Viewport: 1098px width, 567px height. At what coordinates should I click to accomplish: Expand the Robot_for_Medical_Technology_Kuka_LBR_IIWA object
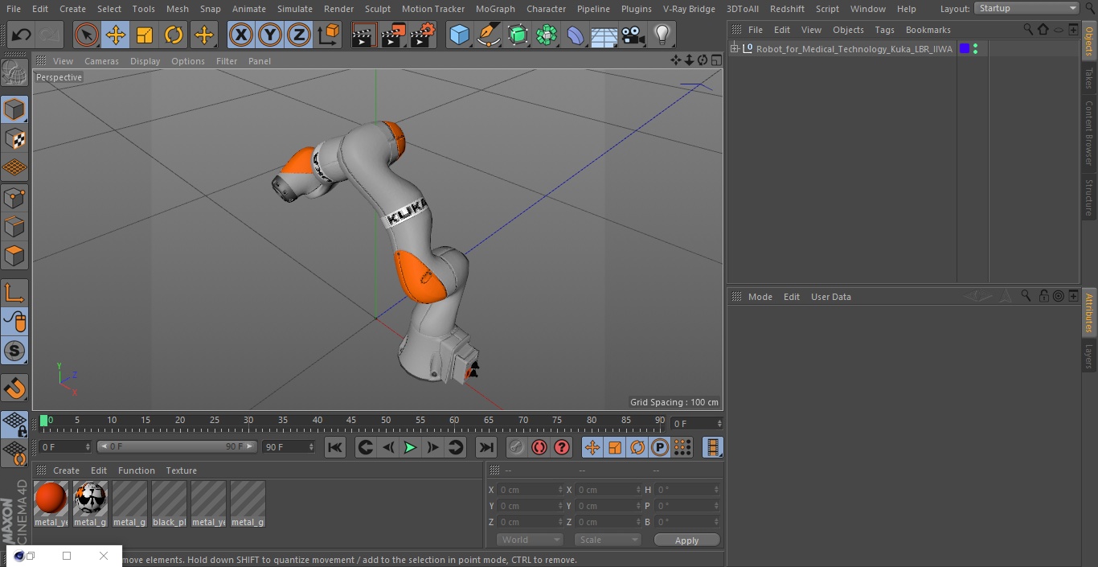pyautogui.click(x=734, y=49)
